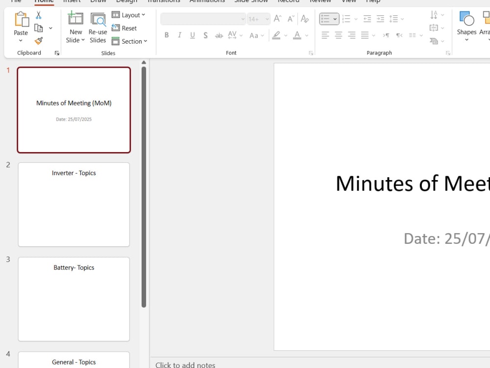
Task: Select the Format Painter brush
Action: tap(38, 41)
